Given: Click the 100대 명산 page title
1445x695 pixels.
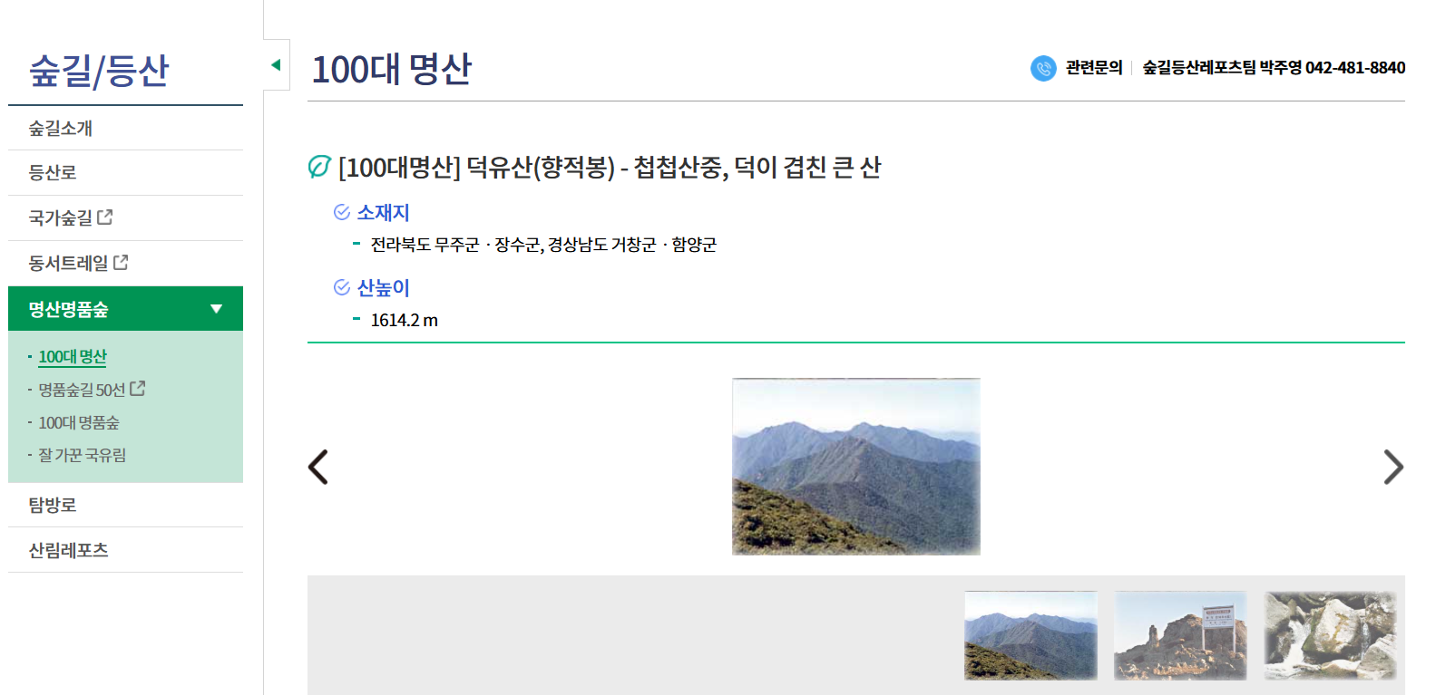Looking at the screenshot, I should 392,69.
